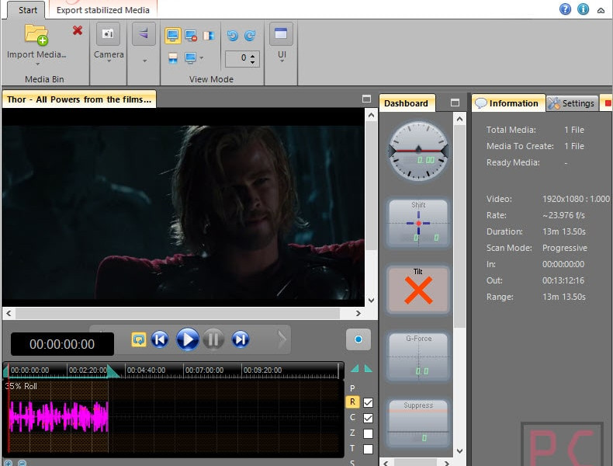Viewport: 613px width, 466px height.
Task: Switch to the Start ribbon tab
Action: pyautogui.click(x=27, y=10)
